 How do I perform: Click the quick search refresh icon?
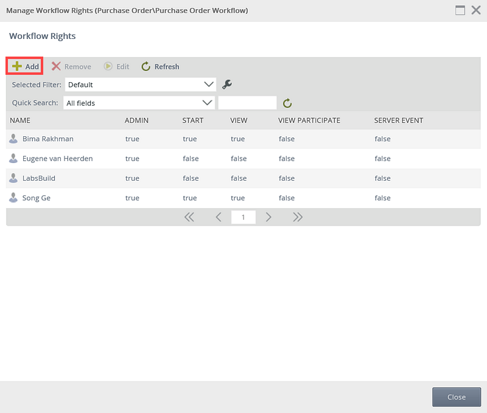[288, 103]
